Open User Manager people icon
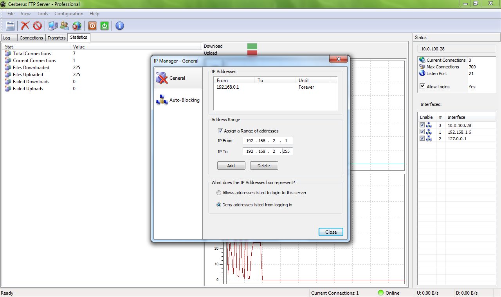Viewport: 501px width, 297px height. pos(65,26)
